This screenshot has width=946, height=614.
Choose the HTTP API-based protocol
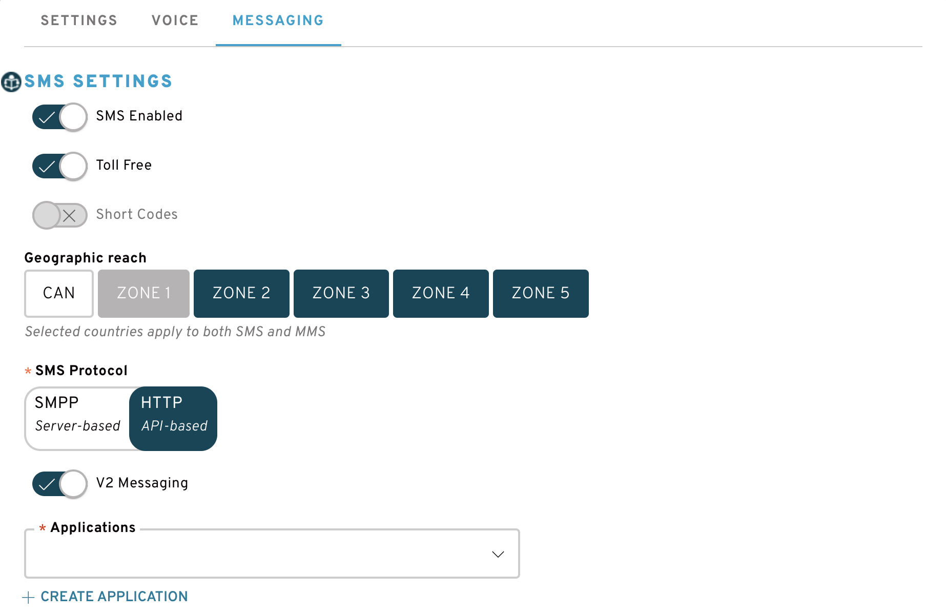click(x=173, y=419)
